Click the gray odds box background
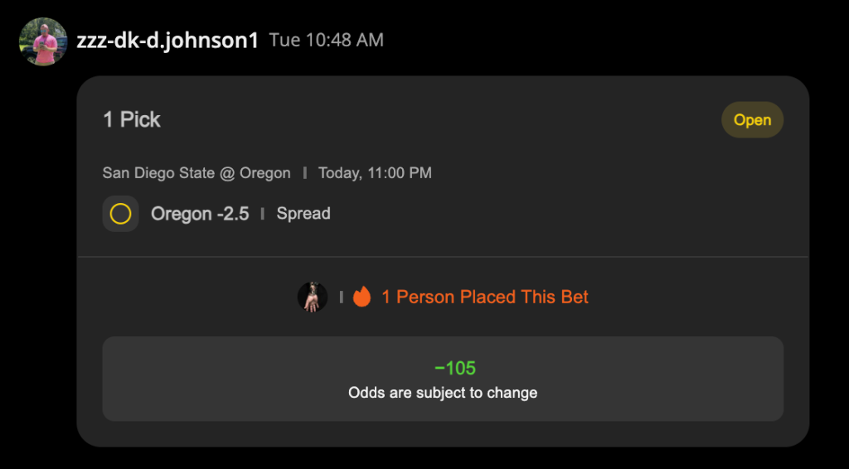 443,379
